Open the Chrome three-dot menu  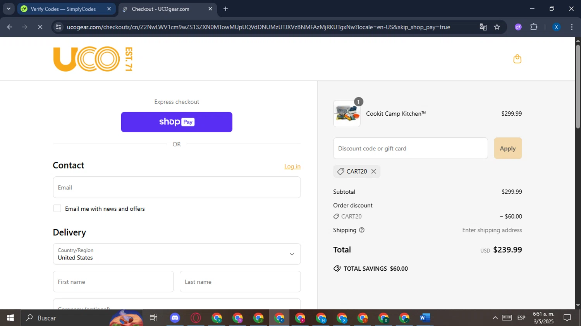(x=572, y=27)
